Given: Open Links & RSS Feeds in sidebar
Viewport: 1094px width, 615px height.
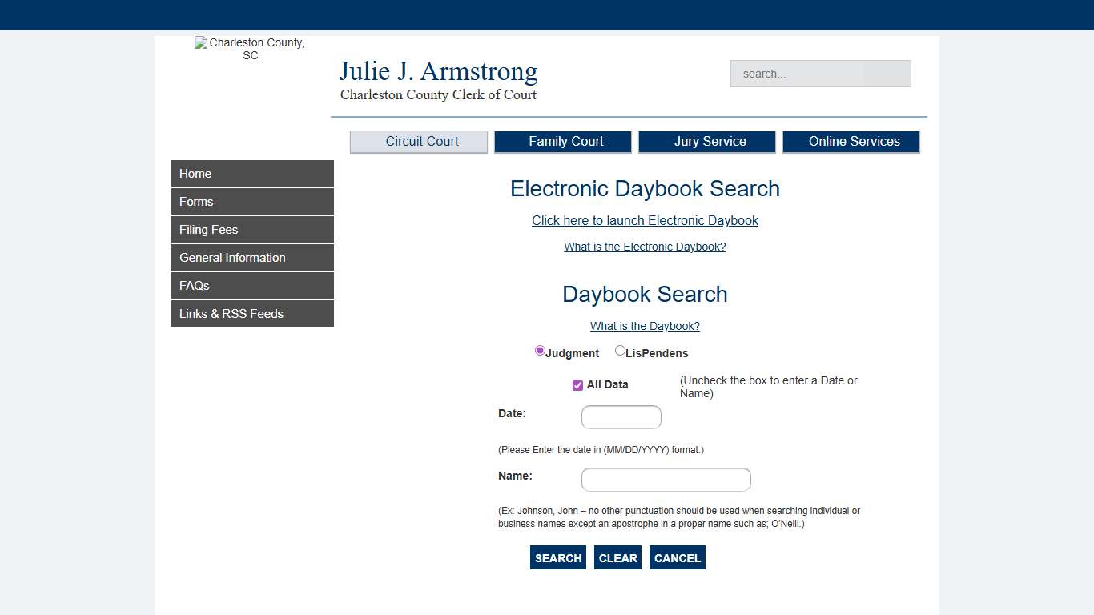Looking at the screenshot, I should tap(252, 314).
